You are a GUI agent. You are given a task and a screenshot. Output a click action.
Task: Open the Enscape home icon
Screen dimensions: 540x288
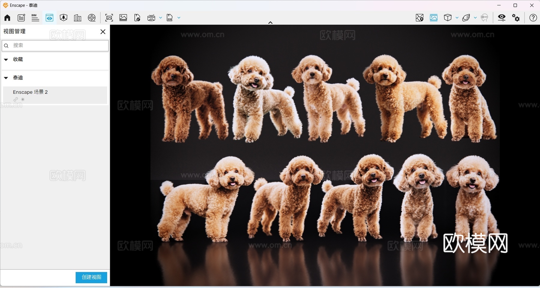7,18
